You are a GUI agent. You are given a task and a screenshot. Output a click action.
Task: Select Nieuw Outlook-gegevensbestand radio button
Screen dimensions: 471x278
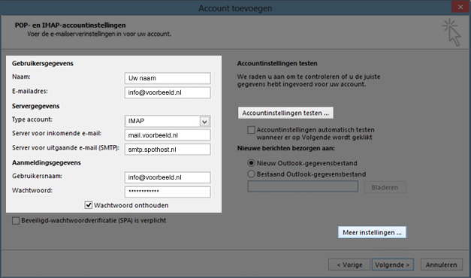(x=251, y=163)
